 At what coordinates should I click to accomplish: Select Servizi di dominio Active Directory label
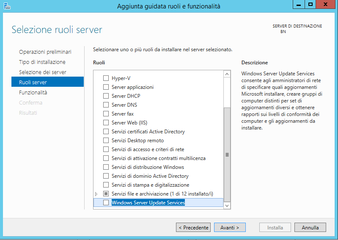pyautogui.click(x=150, y=176)
